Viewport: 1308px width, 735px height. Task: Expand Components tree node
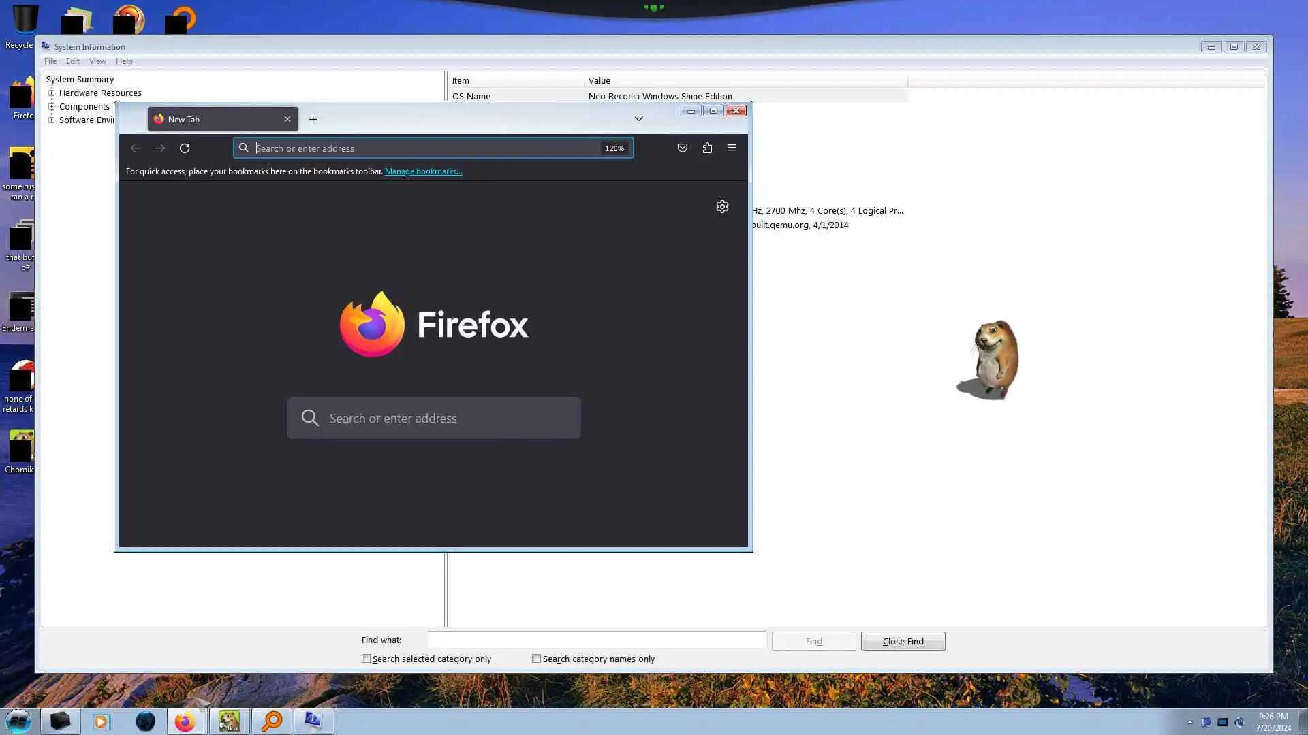[52, 107]
